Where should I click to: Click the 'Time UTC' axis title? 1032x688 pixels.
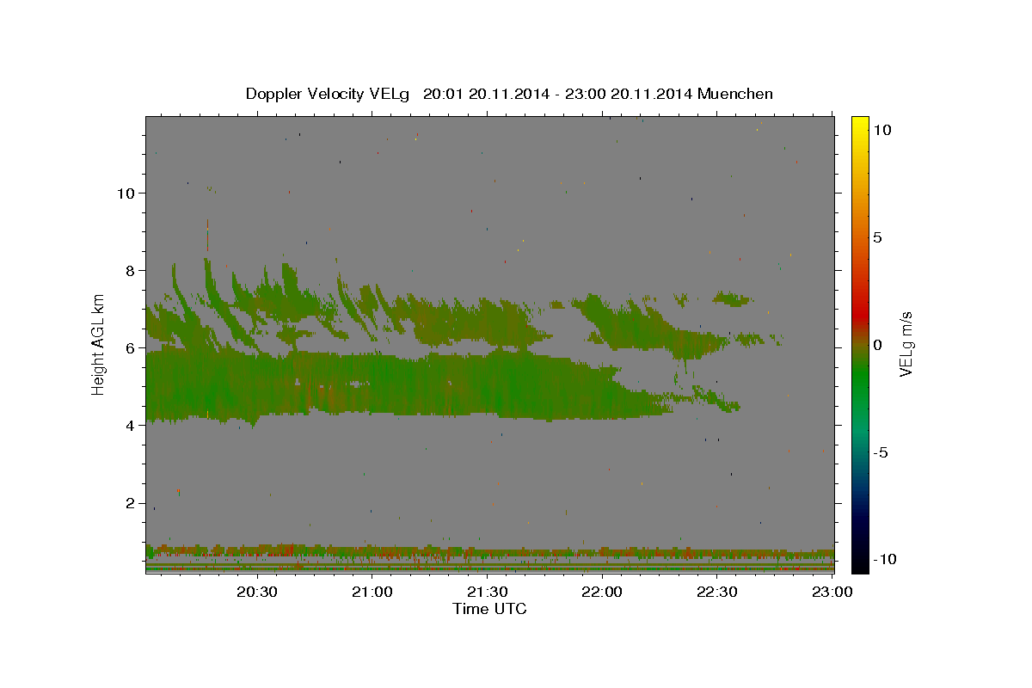(489, 609)
